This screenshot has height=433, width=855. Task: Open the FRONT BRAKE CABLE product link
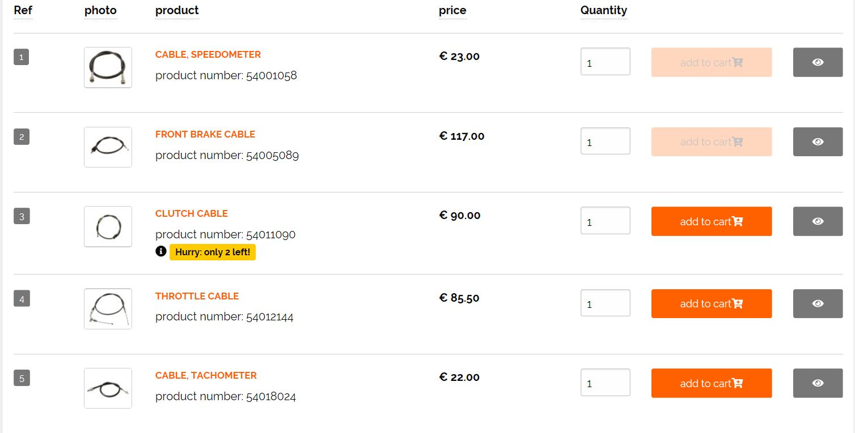(205, 134)
